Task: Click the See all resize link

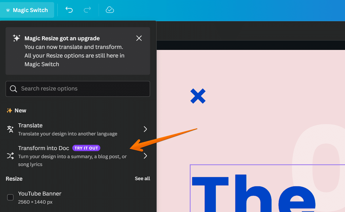Action: point(142,179)
